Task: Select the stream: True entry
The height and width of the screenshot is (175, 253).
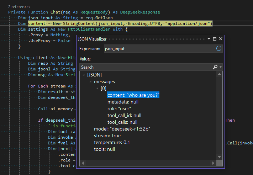Action: click(x=107, y=136)
